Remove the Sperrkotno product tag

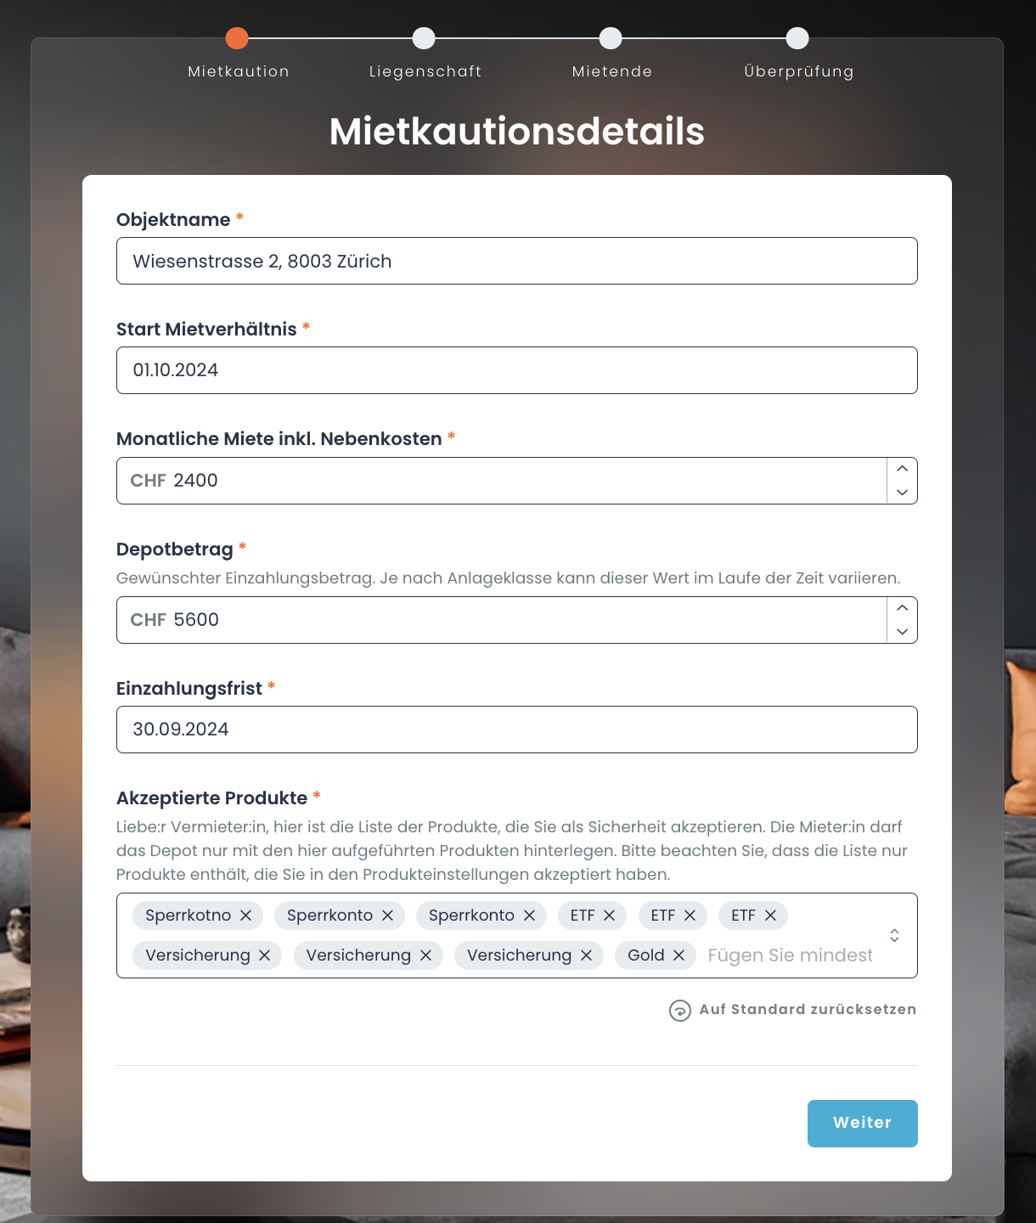pyautogui.click(x=245, y=916)
